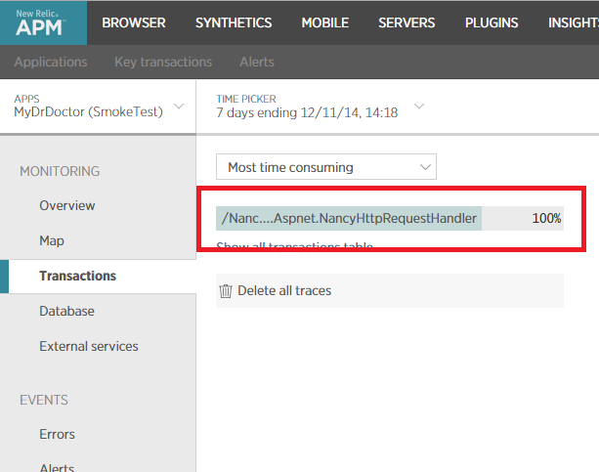The image size is (599, 472).
Task: Open the Most time consuming dropdown
Action: pos(326,167)
